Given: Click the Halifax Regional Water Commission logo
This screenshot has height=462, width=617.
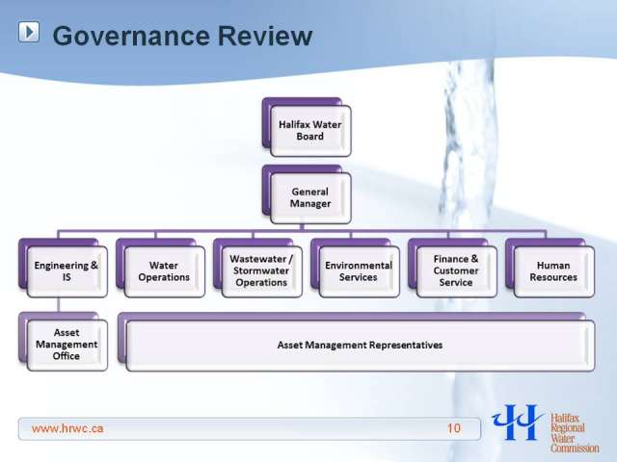Looking at the screenshot, I should click(546, 427).
